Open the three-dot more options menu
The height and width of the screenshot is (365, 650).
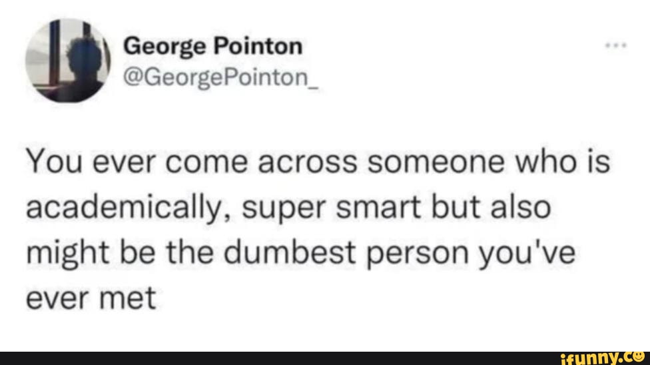pyautogui.click(x=615, y=45)
